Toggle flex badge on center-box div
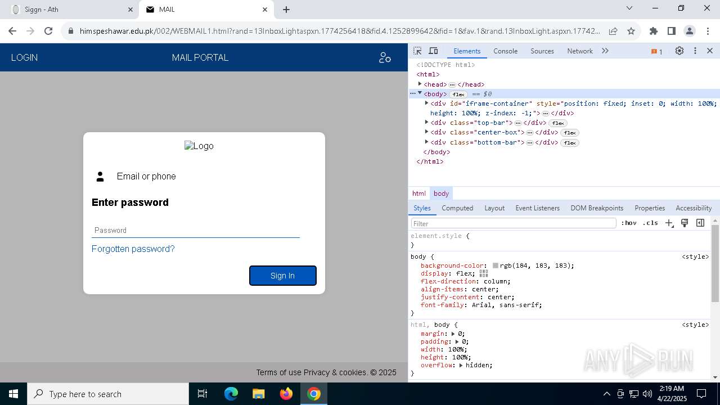The image size is (720, 405). pyautogui.click(x=570, y=133)
